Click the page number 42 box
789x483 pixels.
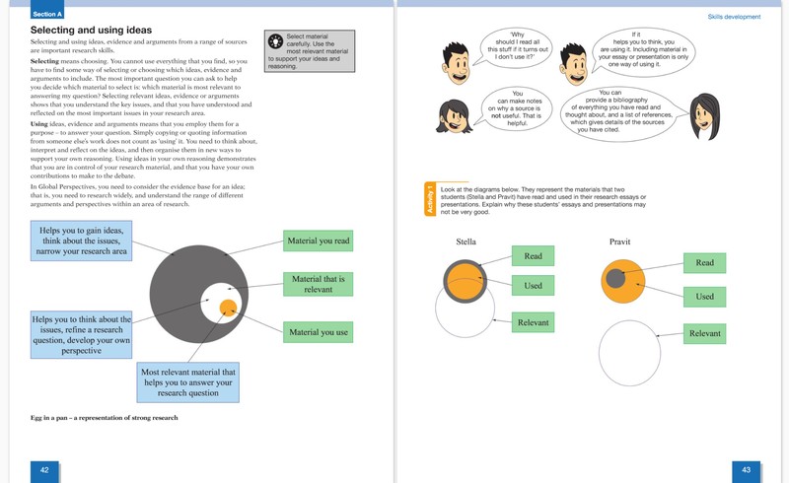pyautogui.click(x=44, y=470)
